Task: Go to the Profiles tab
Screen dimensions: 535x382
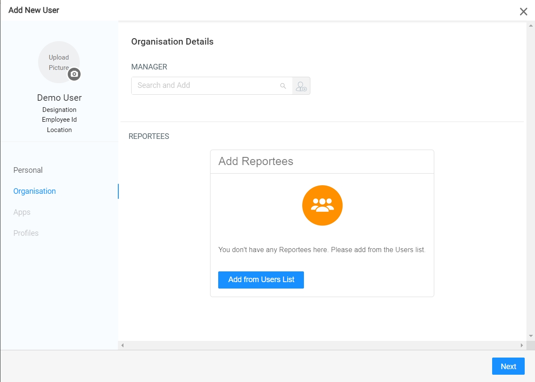Action: click(26, 233)
